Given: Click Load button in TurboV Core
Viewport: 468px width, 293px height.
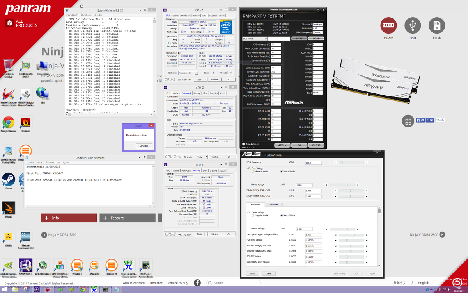Looking at the screenshot, I should point(252,273).
